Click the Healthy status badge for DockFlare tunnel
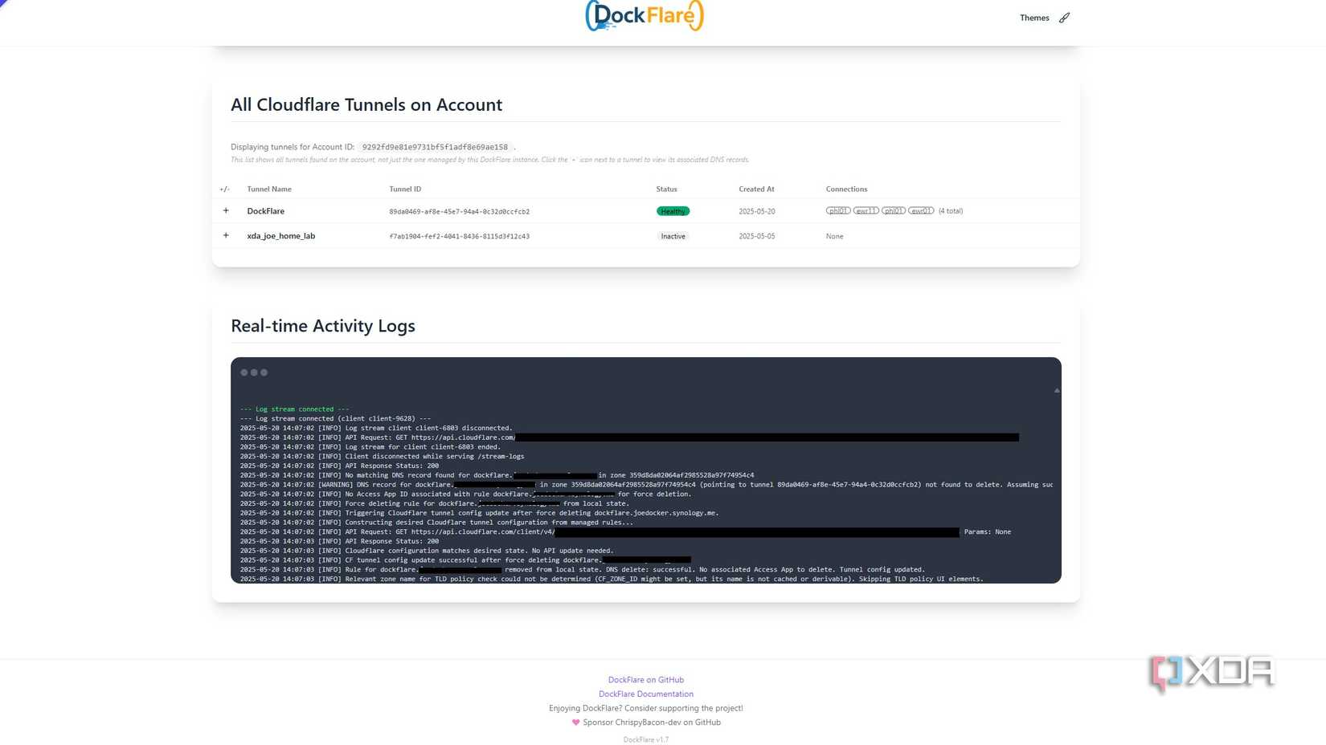 click(x=672, y=210)
